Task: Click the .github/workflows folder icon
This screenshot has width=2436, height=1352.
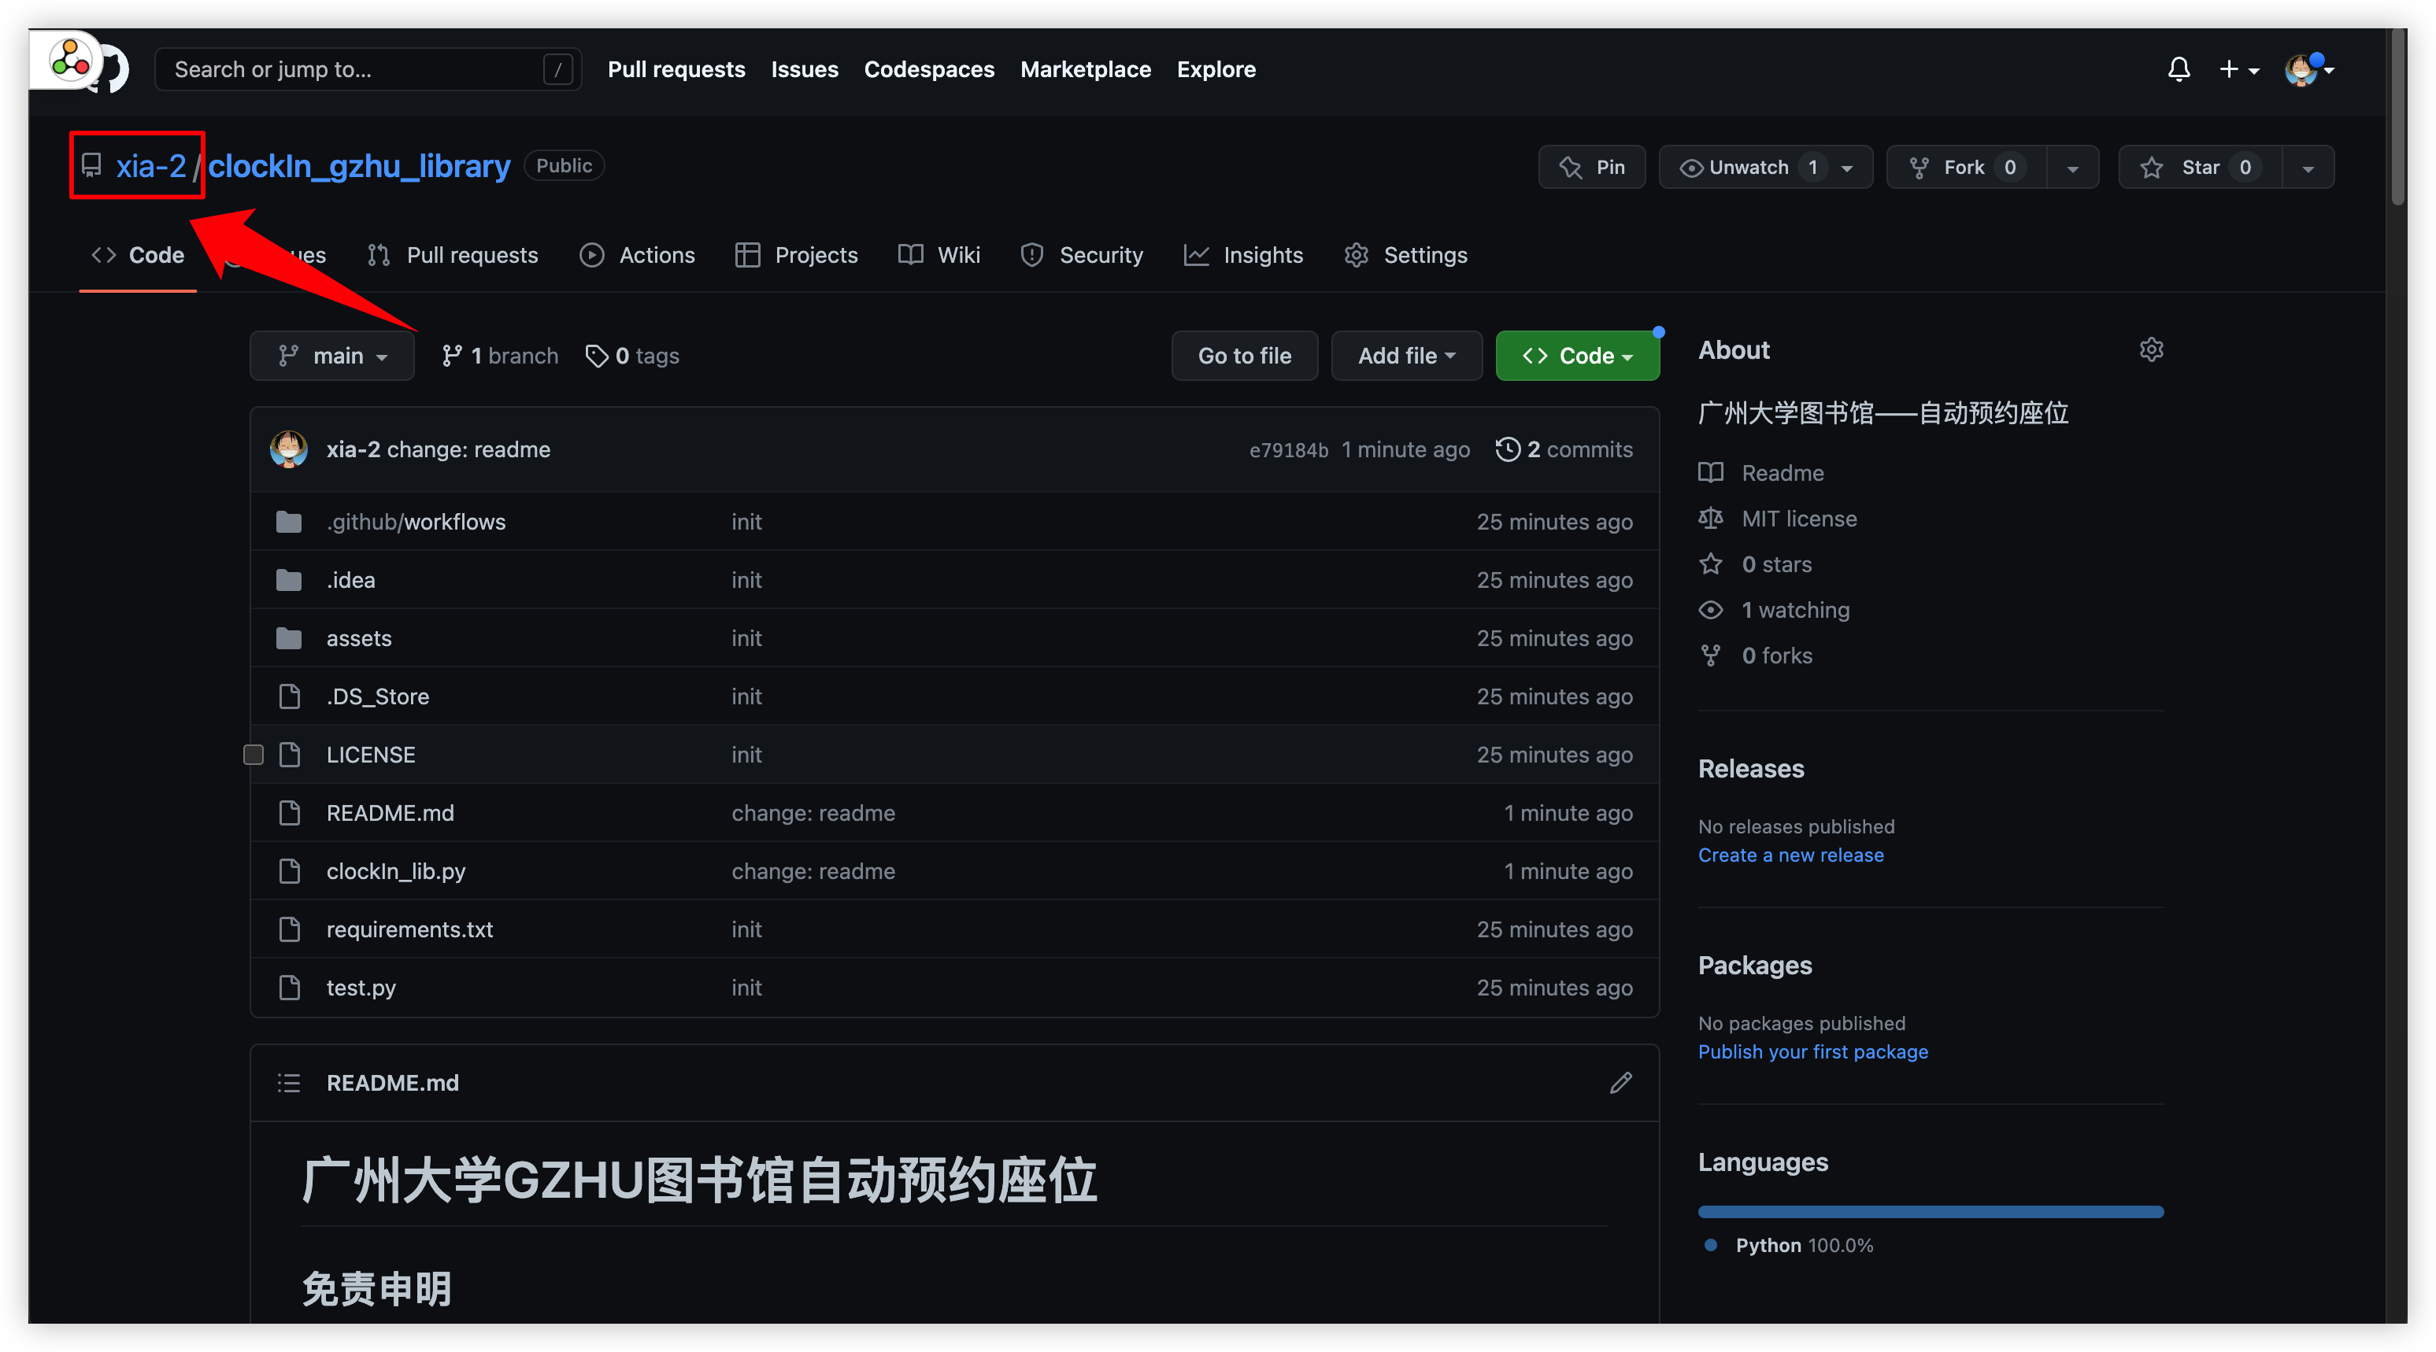Action: tap(288, 522)
